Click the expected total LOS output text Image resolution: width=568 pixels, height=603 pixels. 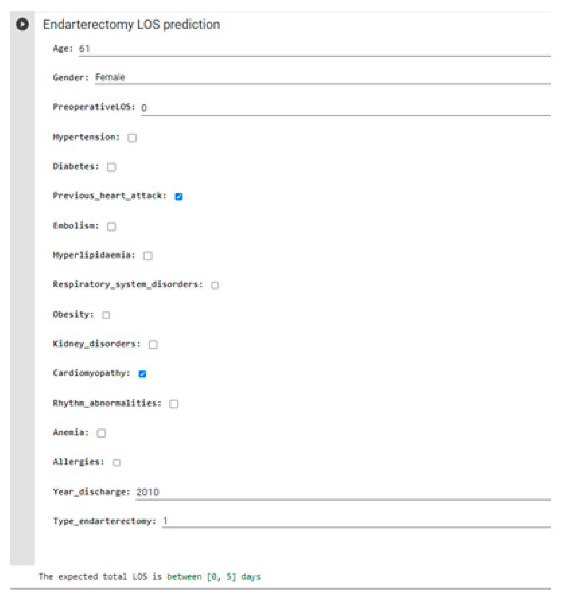coord(149,577)
